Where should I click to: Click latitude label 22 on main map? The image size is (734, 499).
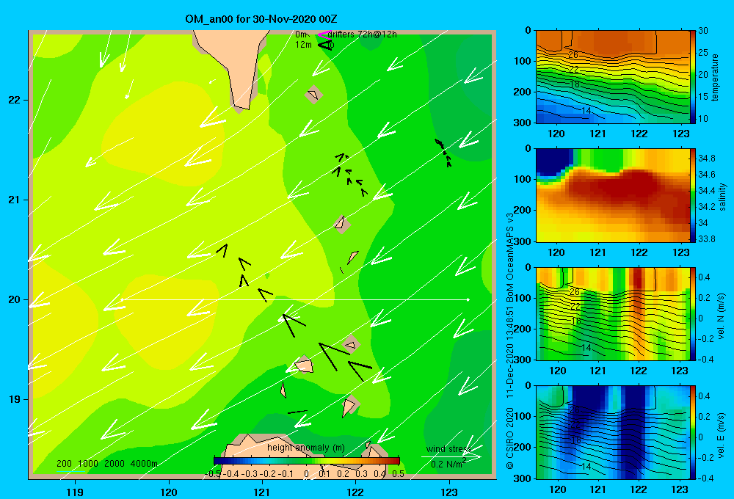click(14, 100)
